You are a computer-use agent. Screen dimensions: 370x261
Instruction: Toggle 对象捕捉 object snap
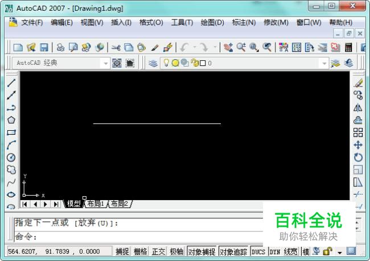[x=202, y=251]
